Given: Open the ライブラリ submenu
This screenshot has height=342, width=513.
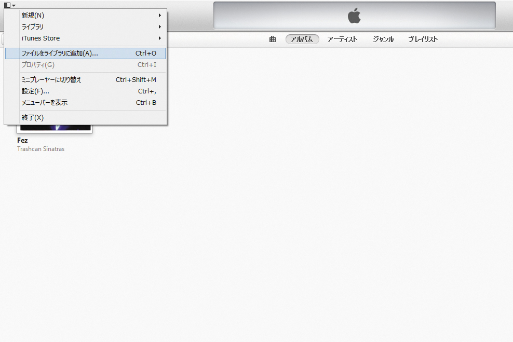Looking at the screenshot, I should [86, 27].
